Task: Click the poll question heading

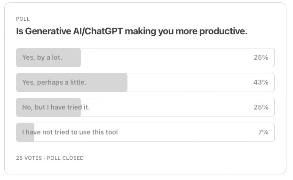Action: click(132, 31)
